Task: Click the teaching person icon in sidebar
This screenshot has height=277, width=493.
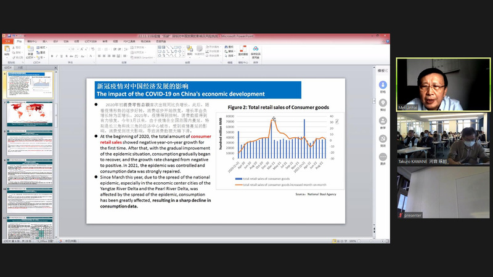Action: pos(383,121)
